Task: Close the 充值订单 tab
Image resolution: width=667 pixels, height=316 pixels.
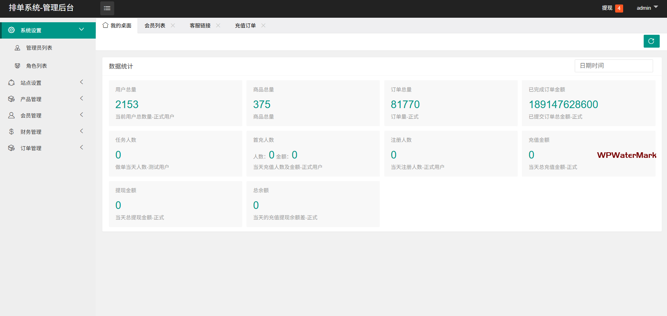Action: click(264, 25)
